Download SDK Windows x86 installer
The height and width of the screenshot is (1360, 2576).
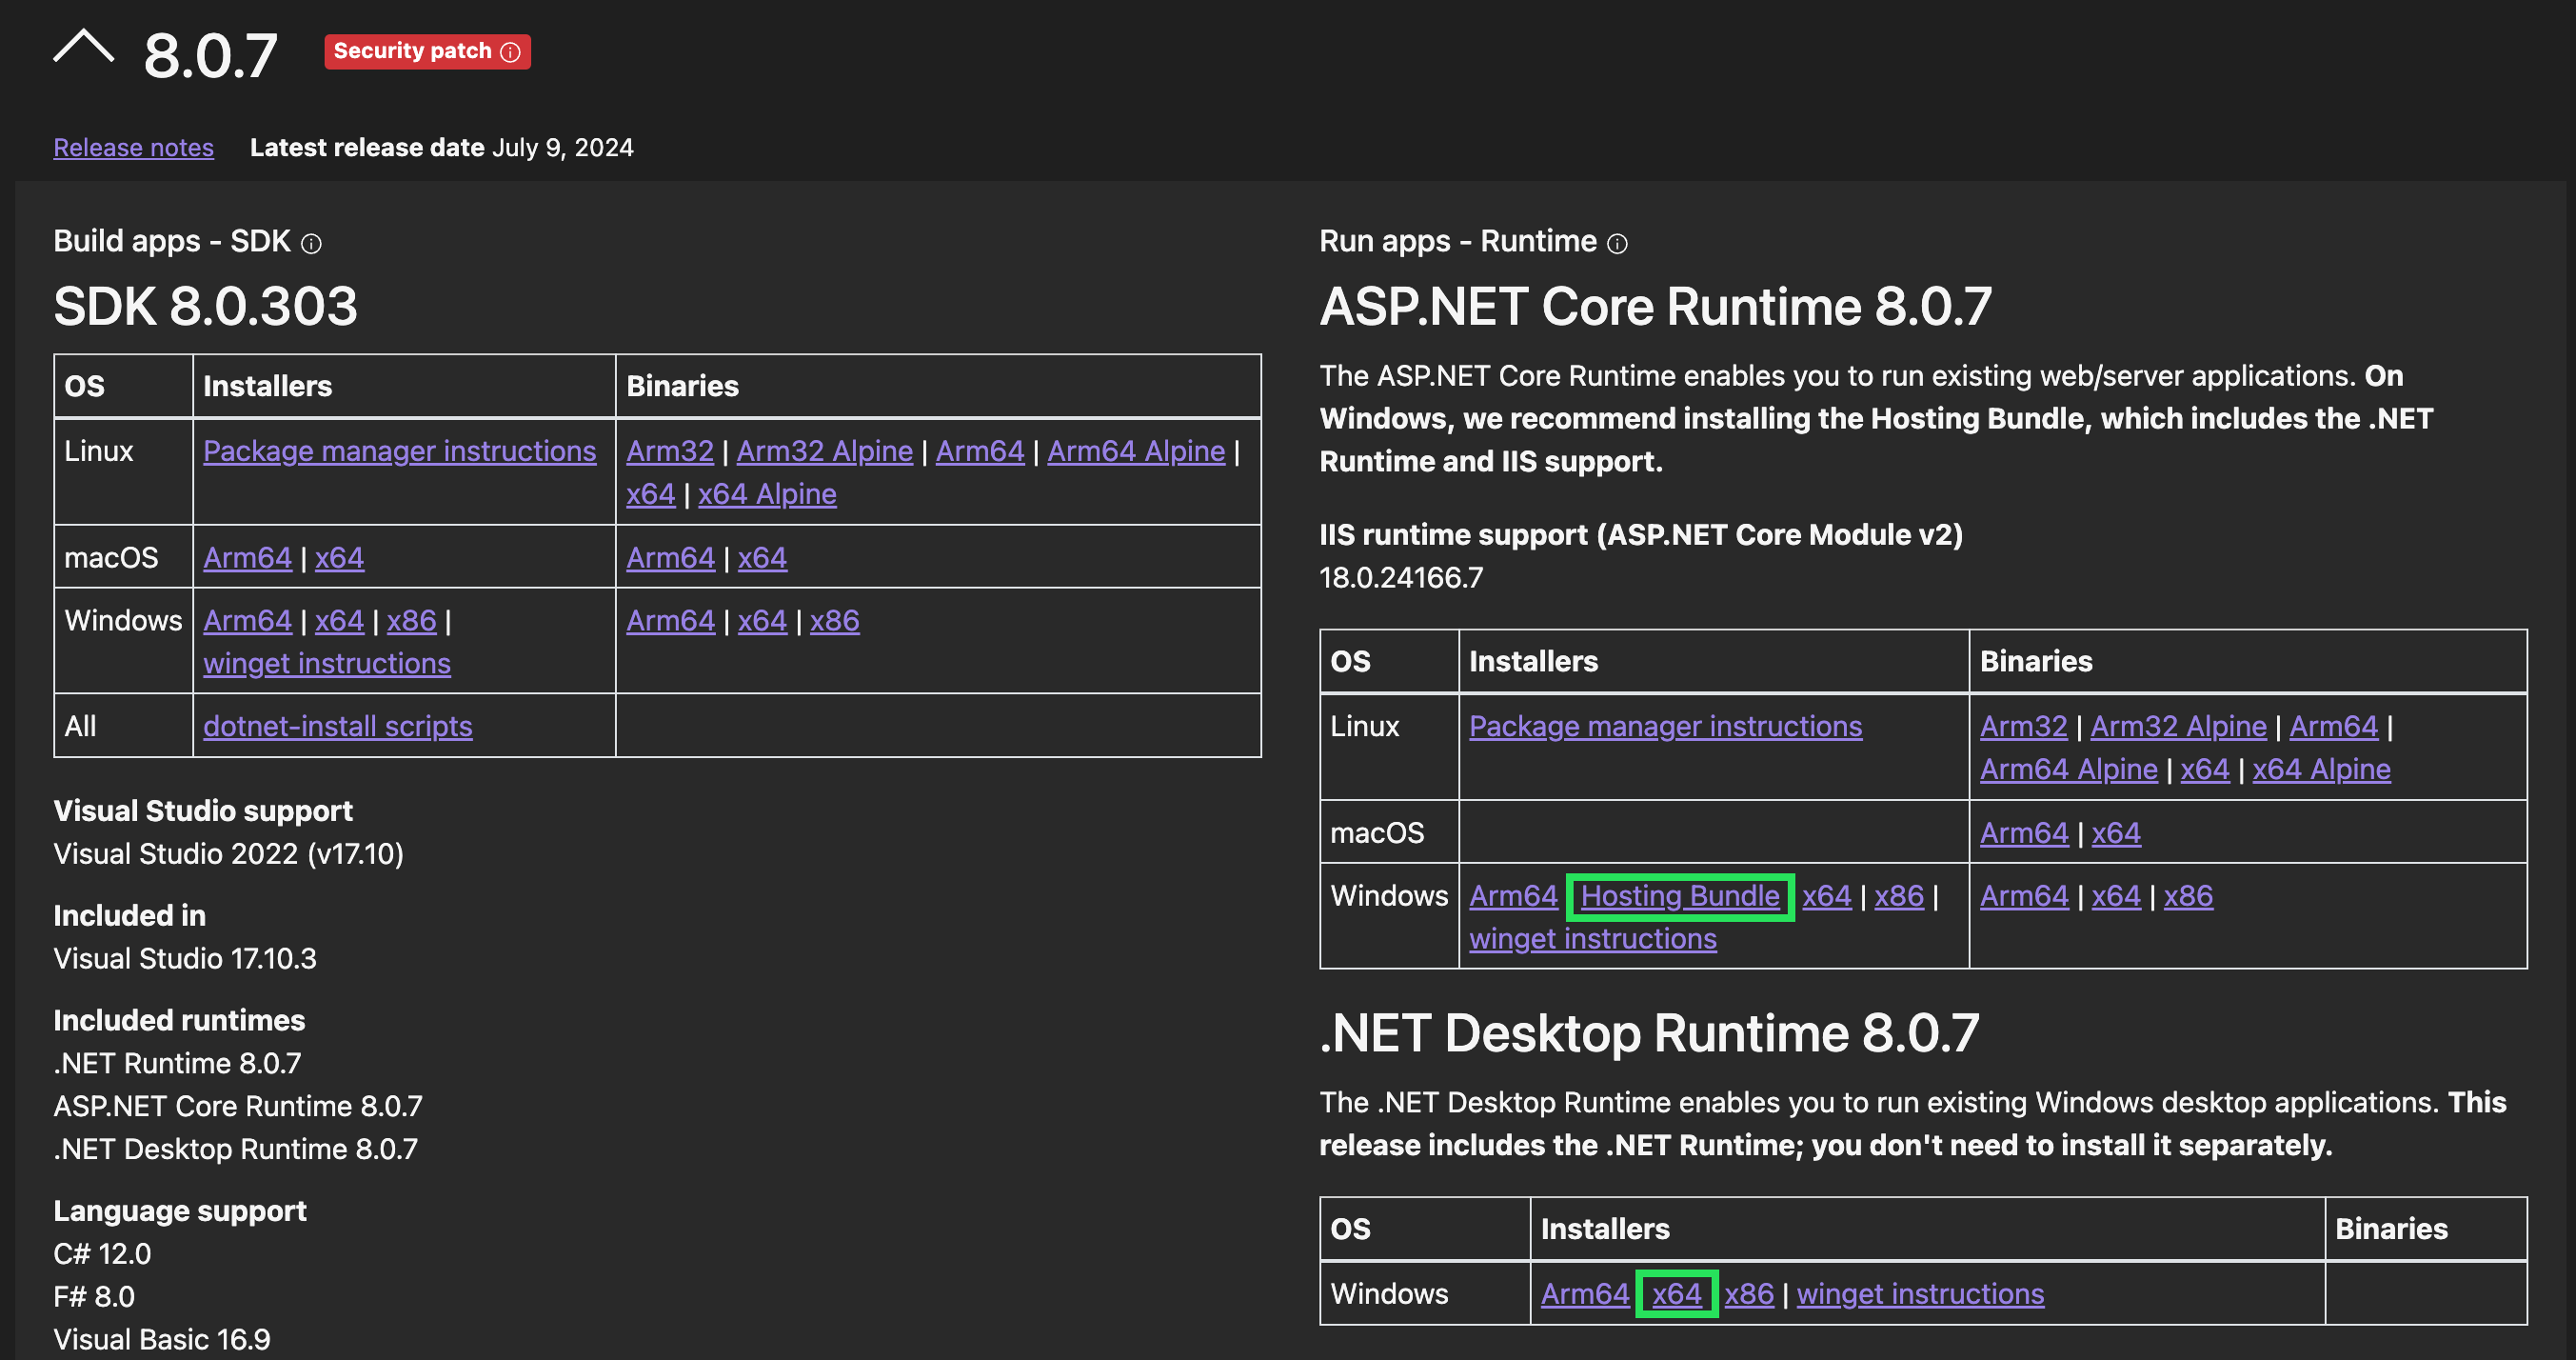click(412, 620)
